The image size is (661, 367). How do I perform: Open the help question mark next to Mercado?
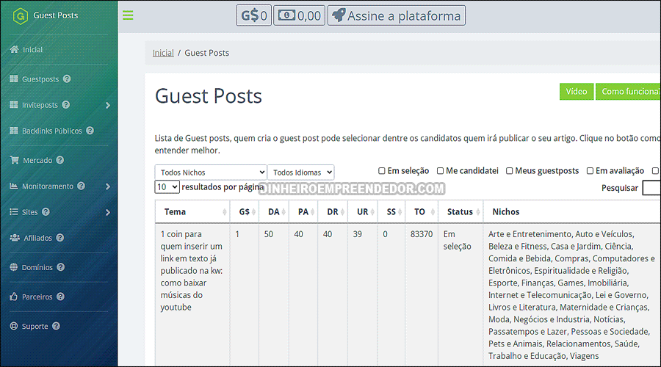[x=60, y=160]
